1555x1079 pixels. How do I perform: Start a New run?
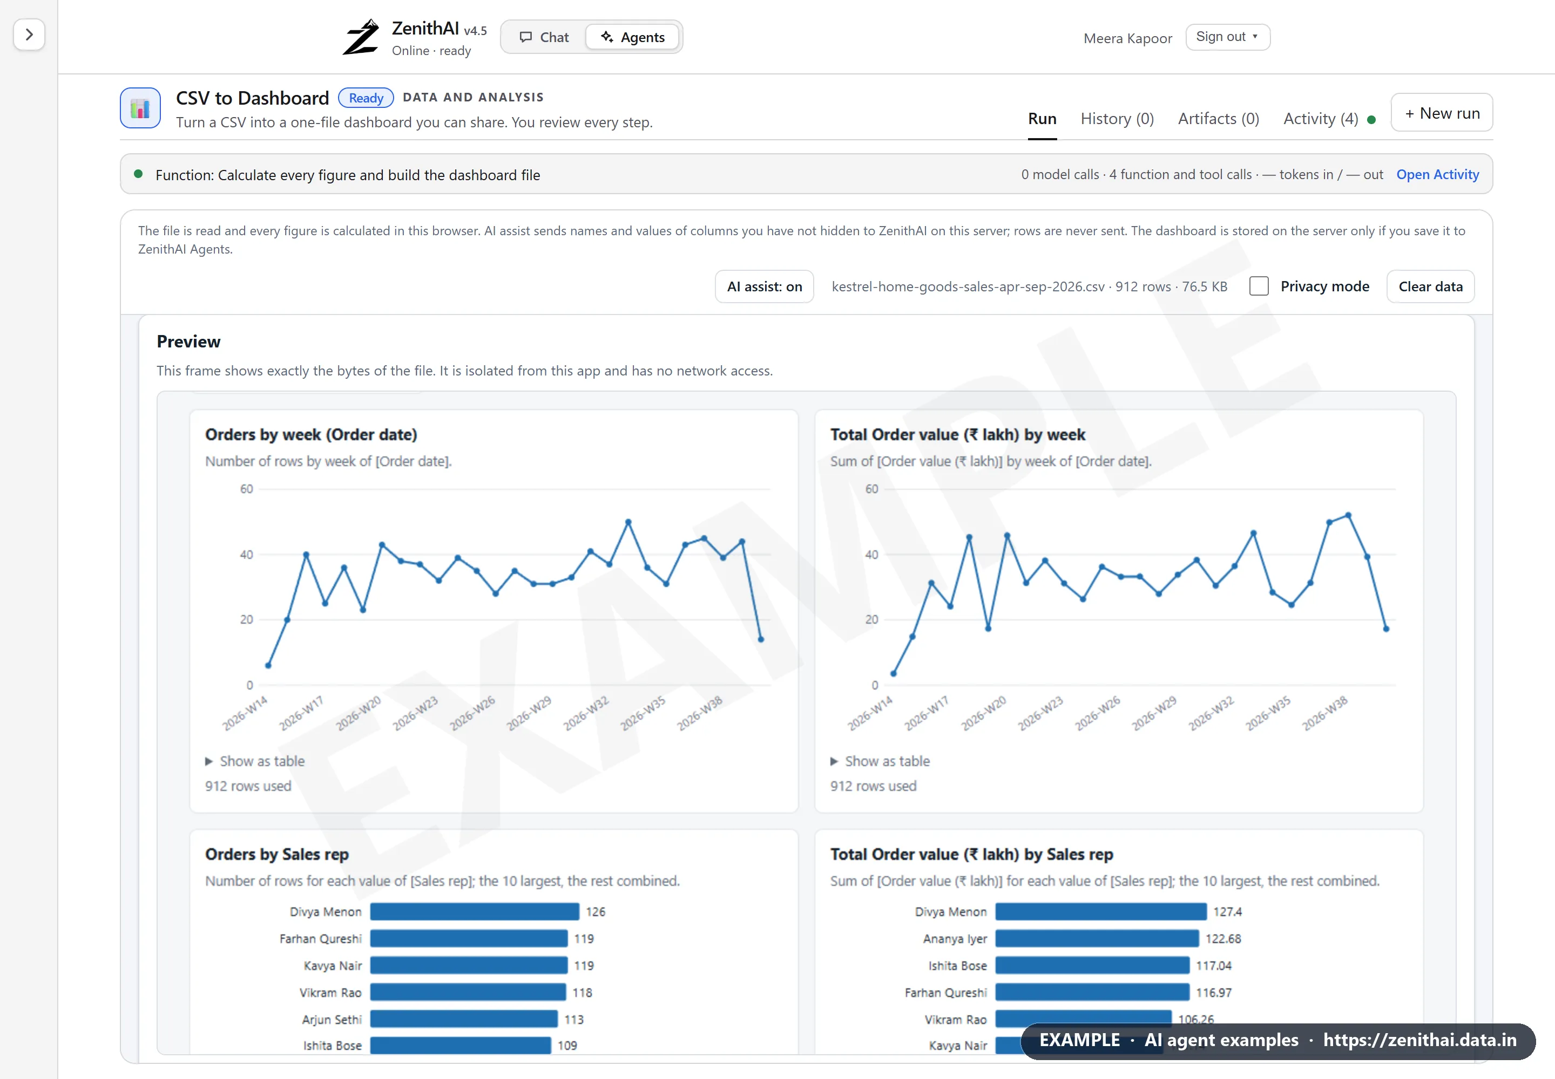[x=1442, y=113]
